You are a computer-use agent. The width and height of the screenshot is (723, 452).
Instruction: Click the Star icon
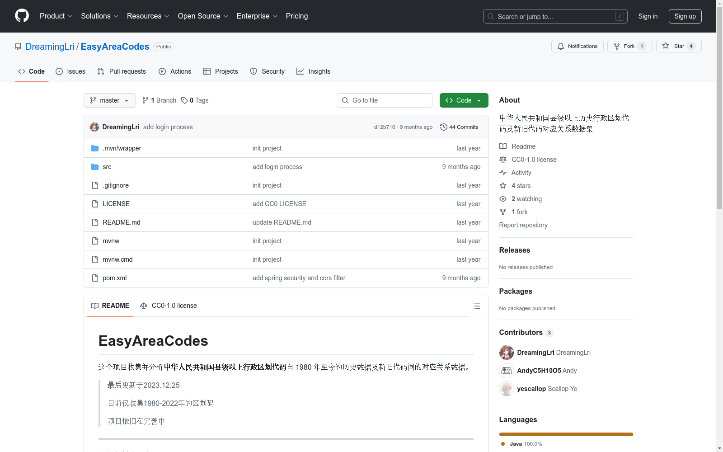click(666, 46)
